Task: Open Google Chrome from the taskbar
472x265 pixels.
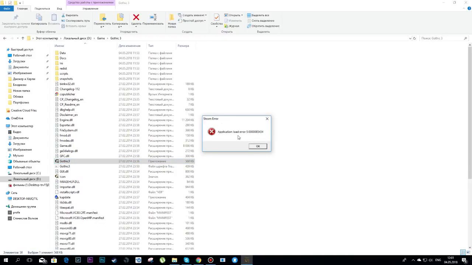Action: point(198,260)
